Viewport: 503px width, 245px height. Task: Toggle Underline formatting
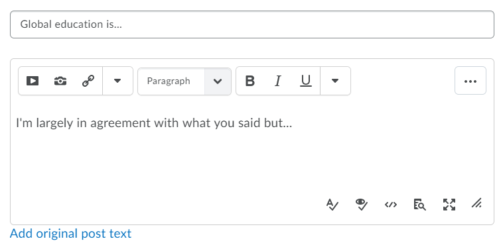[306, 81]
